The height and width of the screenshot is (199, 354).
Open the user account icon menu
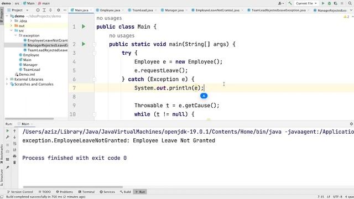click(x=280, y=3)
